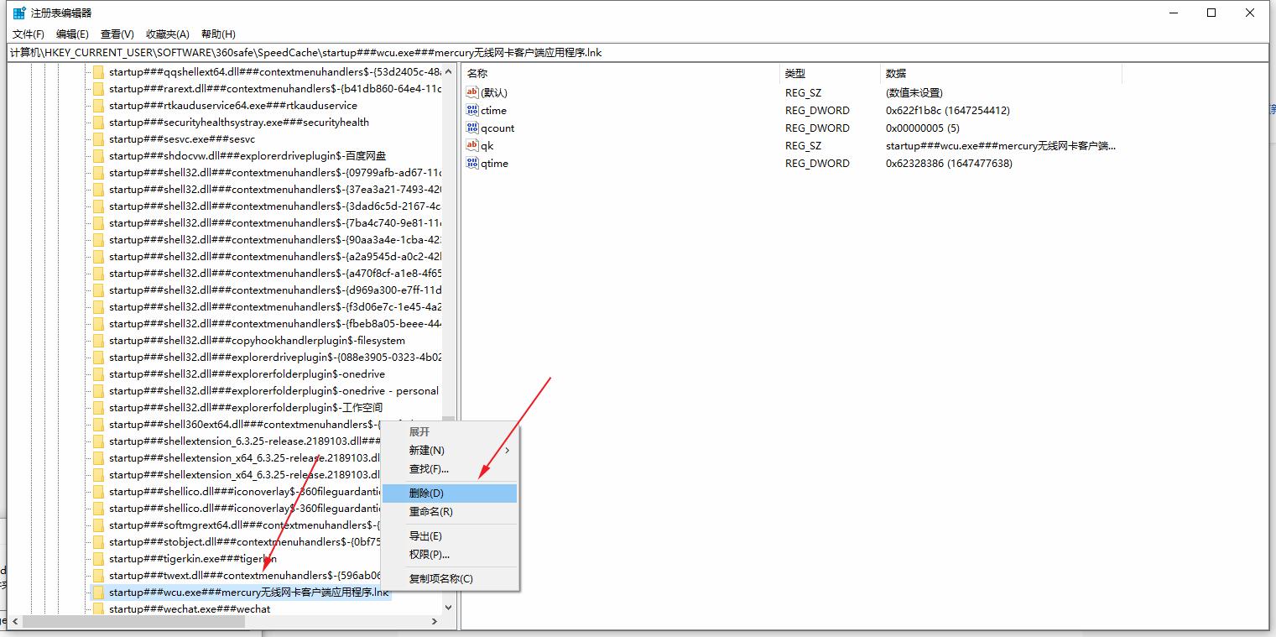Click the qcount DWORD value icon
Screen dimensions: 1276x637
472,128
